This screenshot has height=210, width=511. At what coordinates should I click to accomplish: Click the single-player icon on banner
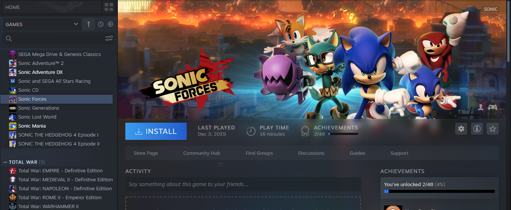481,107
